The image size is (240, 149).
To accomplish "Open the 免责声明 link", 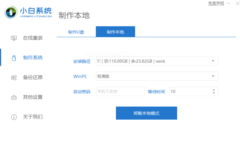I will 216,3.
